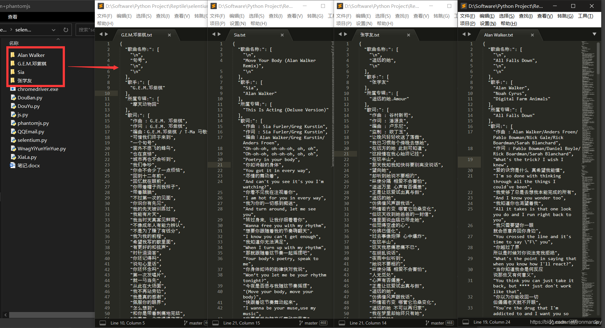
Task: Click the explorer search input field
Action: [85, 30]
